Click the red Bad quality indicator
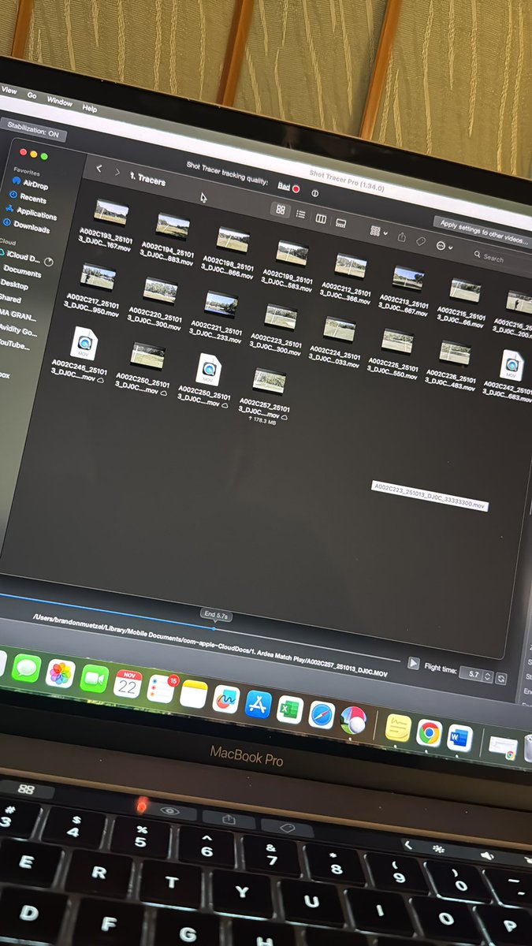This screenshot has height=946, width=532. [296, 189]
